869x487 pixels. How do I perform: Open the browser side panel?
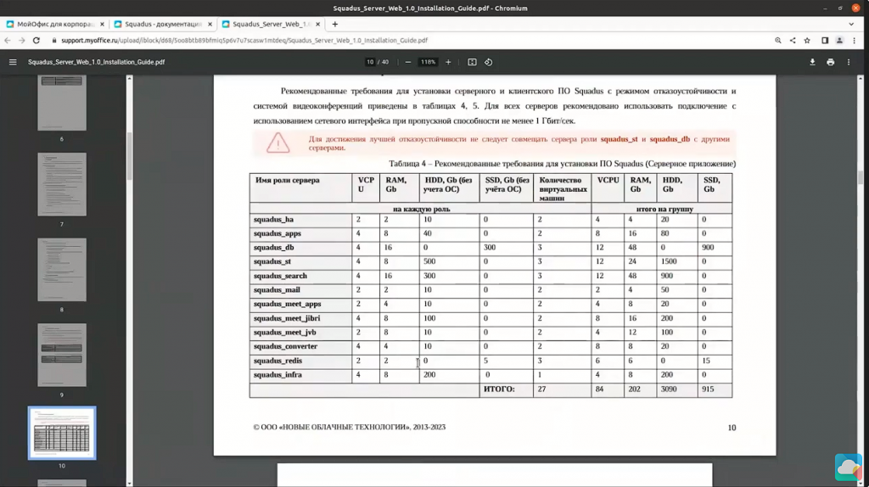coord(825,41)
